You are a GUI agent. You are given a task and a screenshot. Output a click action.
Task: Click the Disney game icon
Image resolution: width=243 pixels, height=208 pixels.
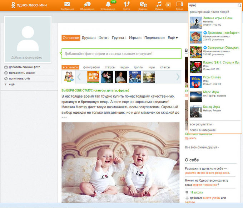(x=196, y=82)
